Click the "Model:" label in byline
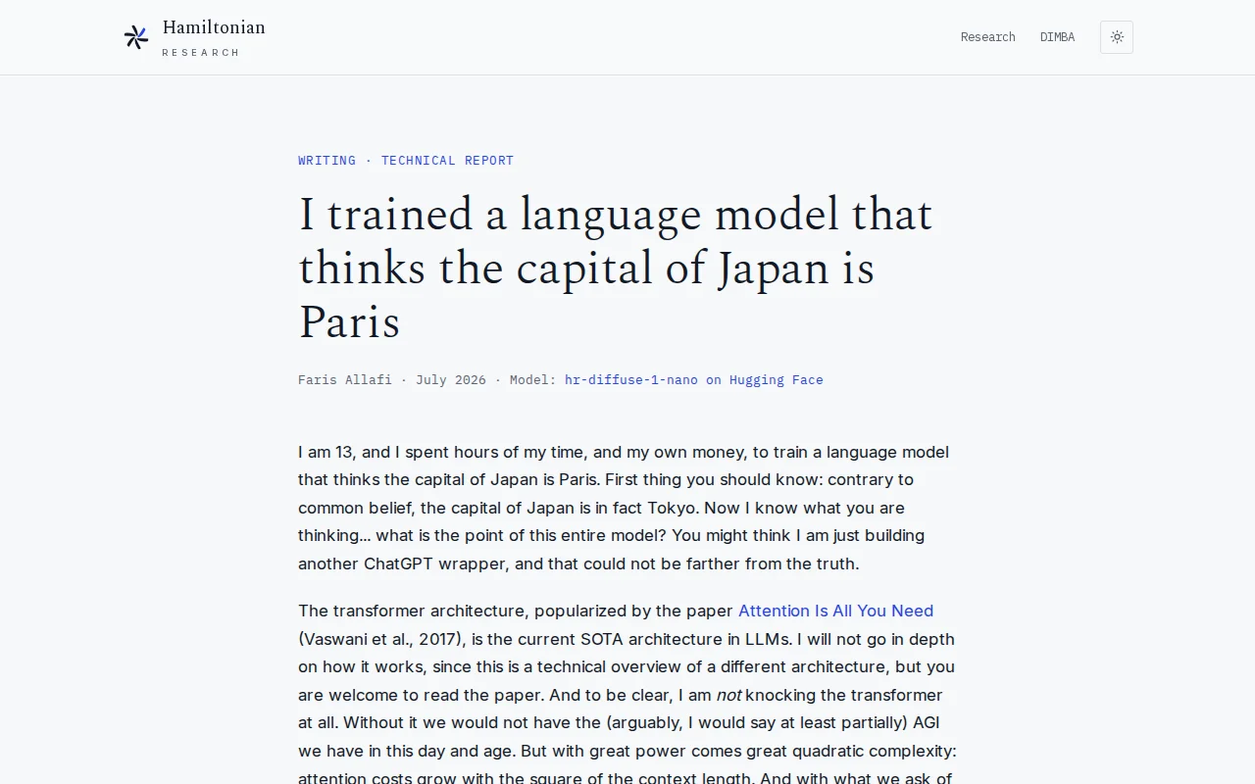This screenshot has height=784, width=1255. click(x=533, y=380)
